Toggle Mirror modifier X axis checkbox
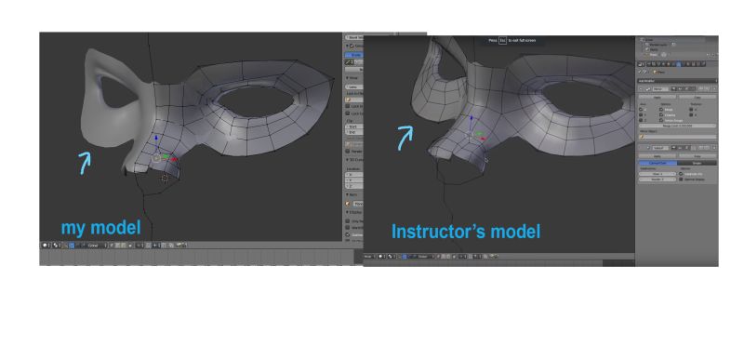 coord(641,110)
